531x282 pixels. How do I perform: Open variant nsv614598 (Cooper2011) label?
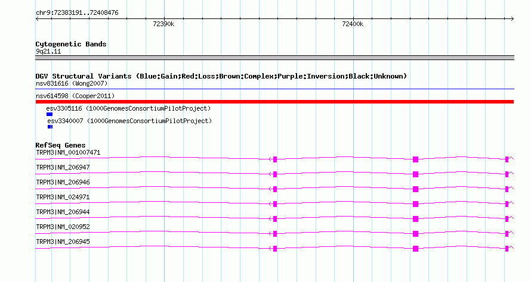(x=75, y=96)
